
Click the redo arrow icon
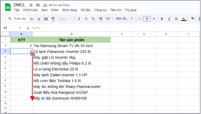pos(39,19)
